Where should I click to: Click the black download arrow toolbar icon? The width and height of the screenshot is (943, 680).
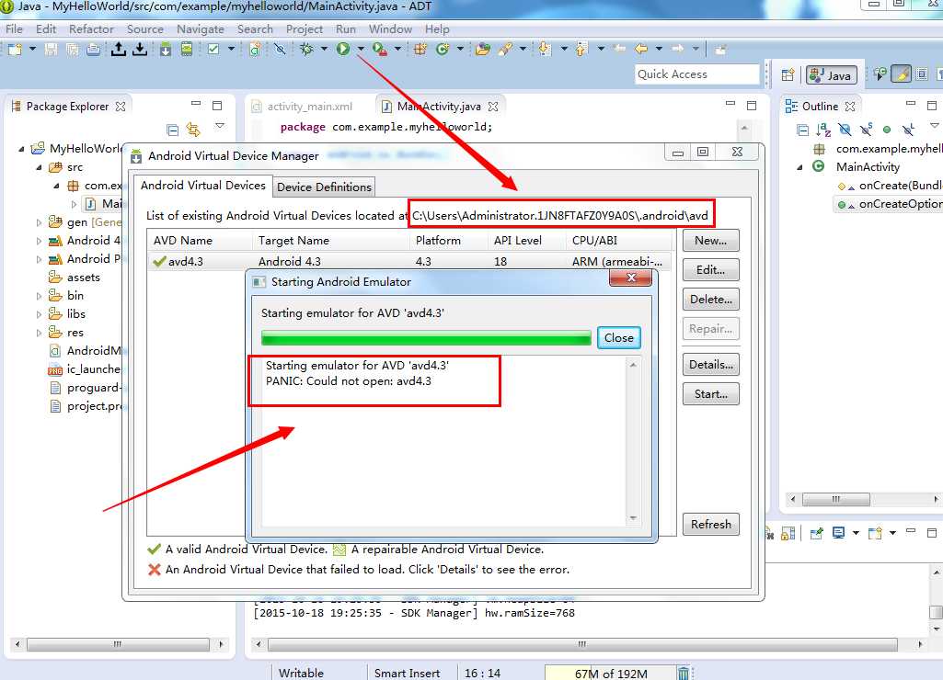[x=140, y=49]
